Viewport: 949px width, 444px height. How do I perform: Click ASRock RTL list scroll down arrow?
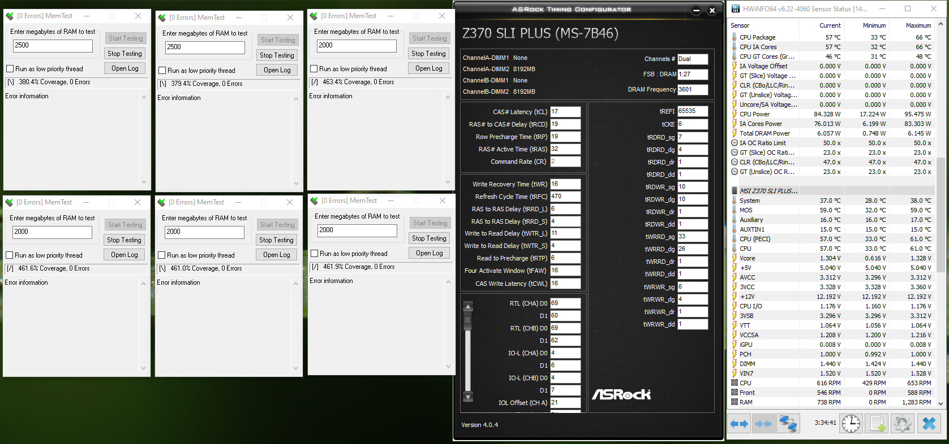[468, 397]
